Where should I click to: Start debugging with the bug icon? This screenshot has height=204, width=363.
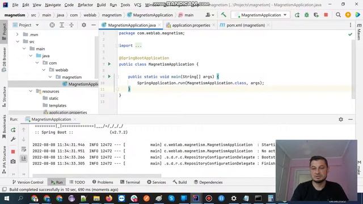306,15
